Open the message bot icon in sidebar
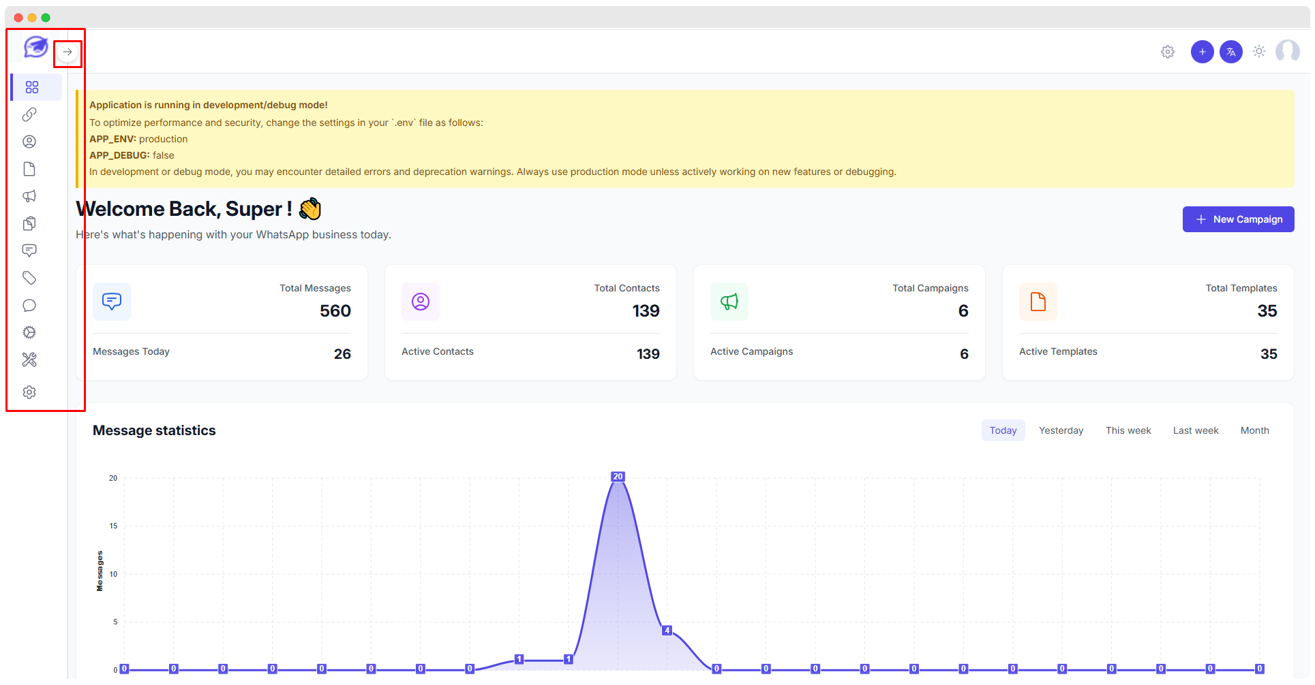The height and width of the screenshot is (685, 1315). coord(29,251)
